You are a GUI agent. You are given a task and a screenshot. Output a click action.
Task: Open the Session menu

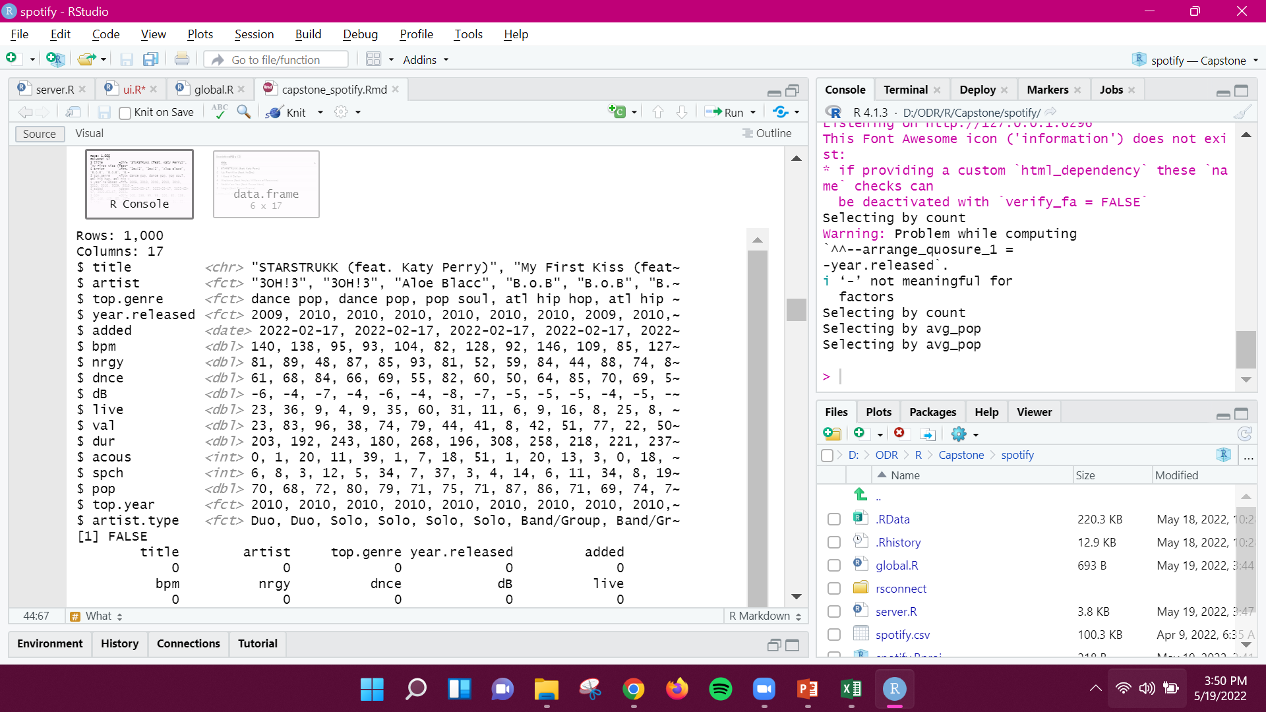coord(254,34)
